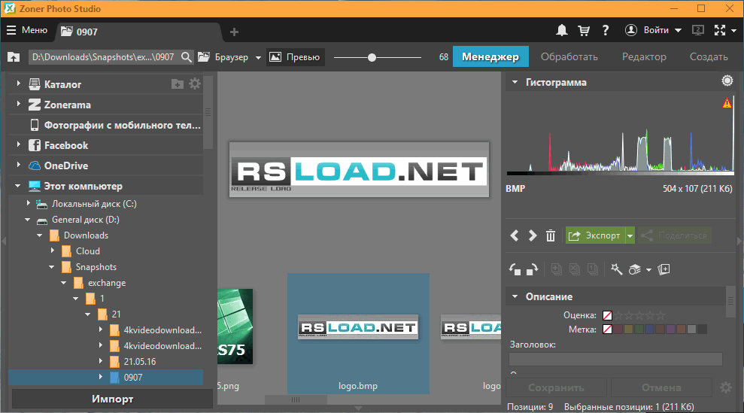Screen dimensions: 744x413
Task: Expand the Zonerama tree node
Action: [x=19, y=104]
